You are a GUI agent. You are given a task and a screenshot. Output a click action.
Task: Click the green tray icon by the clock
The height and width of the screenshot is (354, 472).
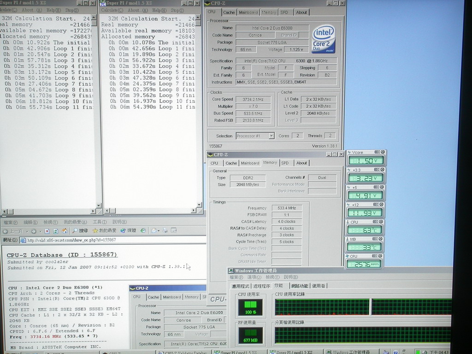coord(418,352)
